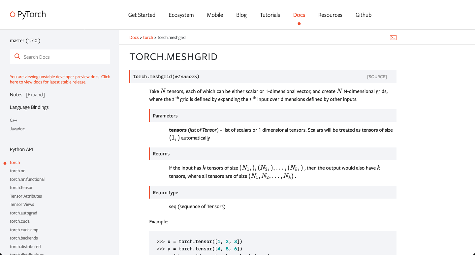
Task: Open torch.Tensor in the sidebar
Action: [21, 187]
